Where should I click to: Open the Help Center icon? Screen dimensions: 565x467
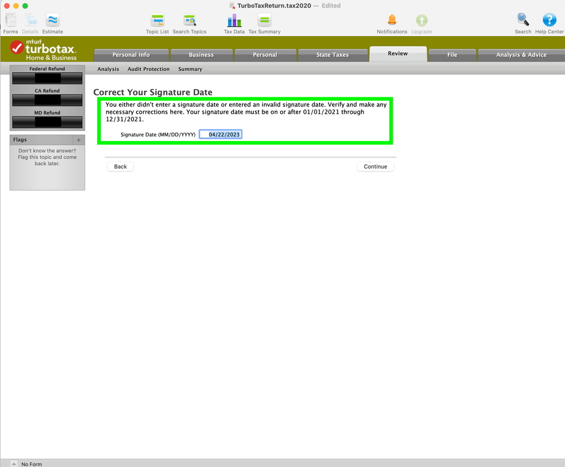(x=549, y=20)
